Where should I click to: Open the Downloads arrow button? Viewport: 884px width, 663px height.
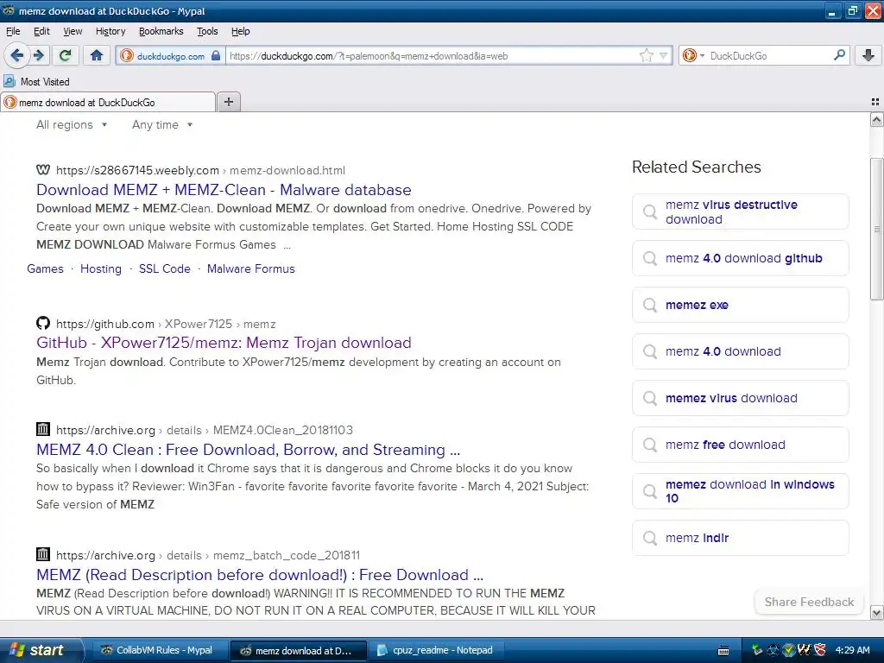point(868,55)
